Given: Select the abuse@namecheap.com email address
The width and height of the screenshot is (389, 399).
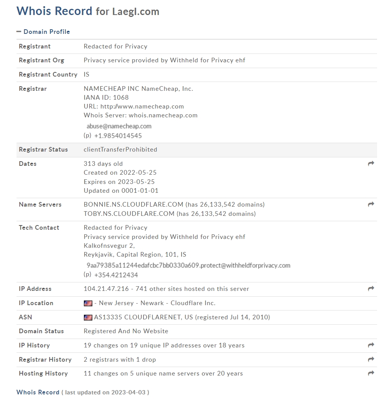Looking at the screenshot, I should pyautogui.click(x=119, y=126).
